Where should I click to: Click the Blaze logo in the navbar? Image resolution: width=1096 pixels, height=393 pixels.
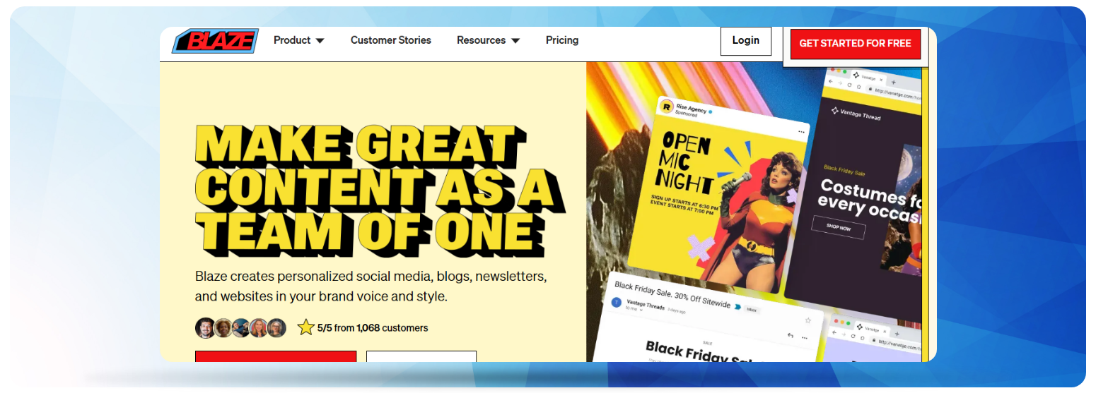[x=215, y=42]
